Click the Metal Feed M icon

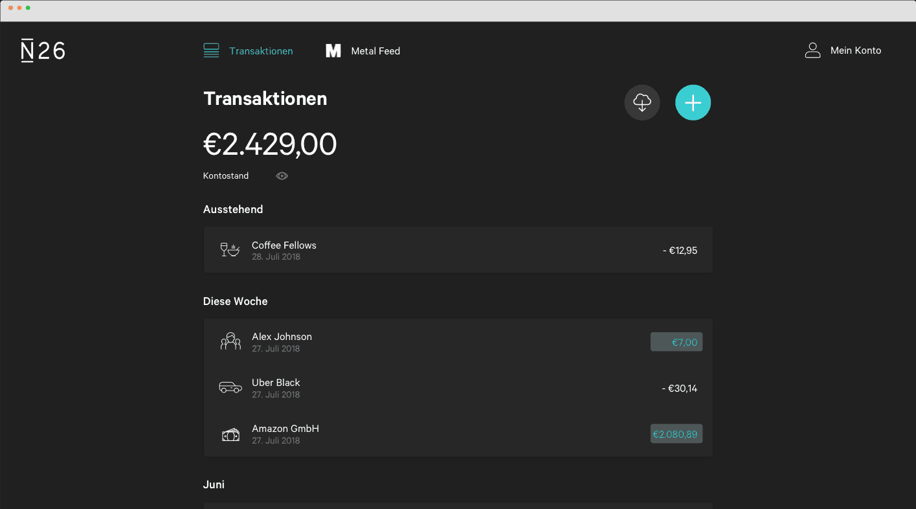(x=333, y=51)
